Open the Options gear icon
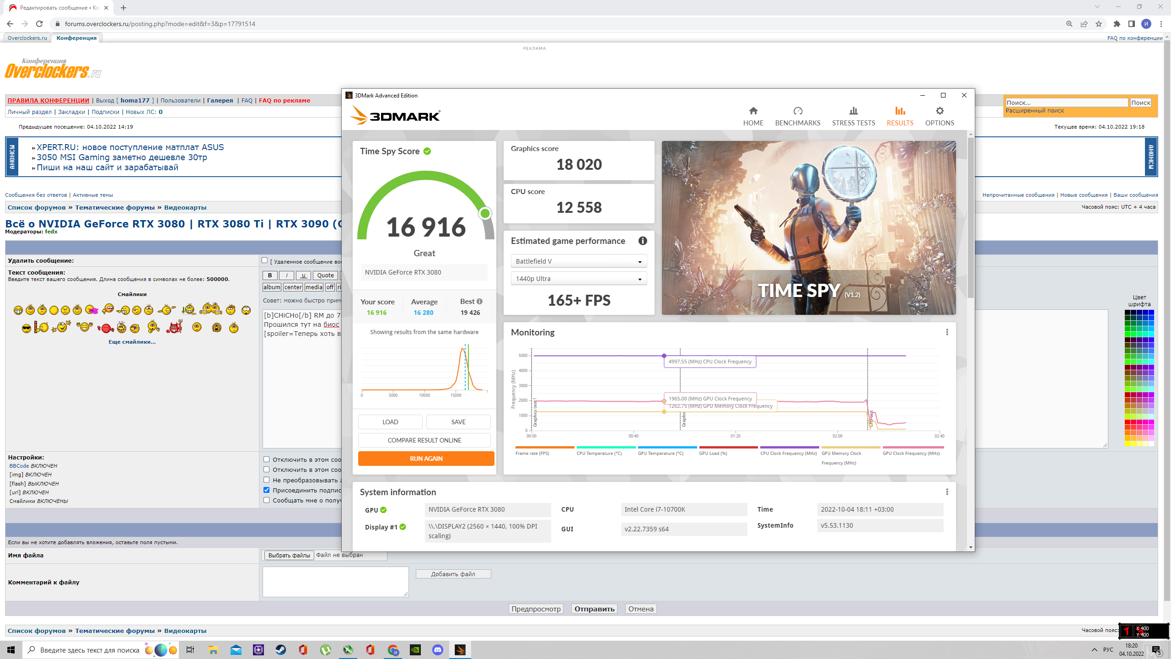Image resolution: width=1171 pixels, height=659 pixels. point(939,111)
